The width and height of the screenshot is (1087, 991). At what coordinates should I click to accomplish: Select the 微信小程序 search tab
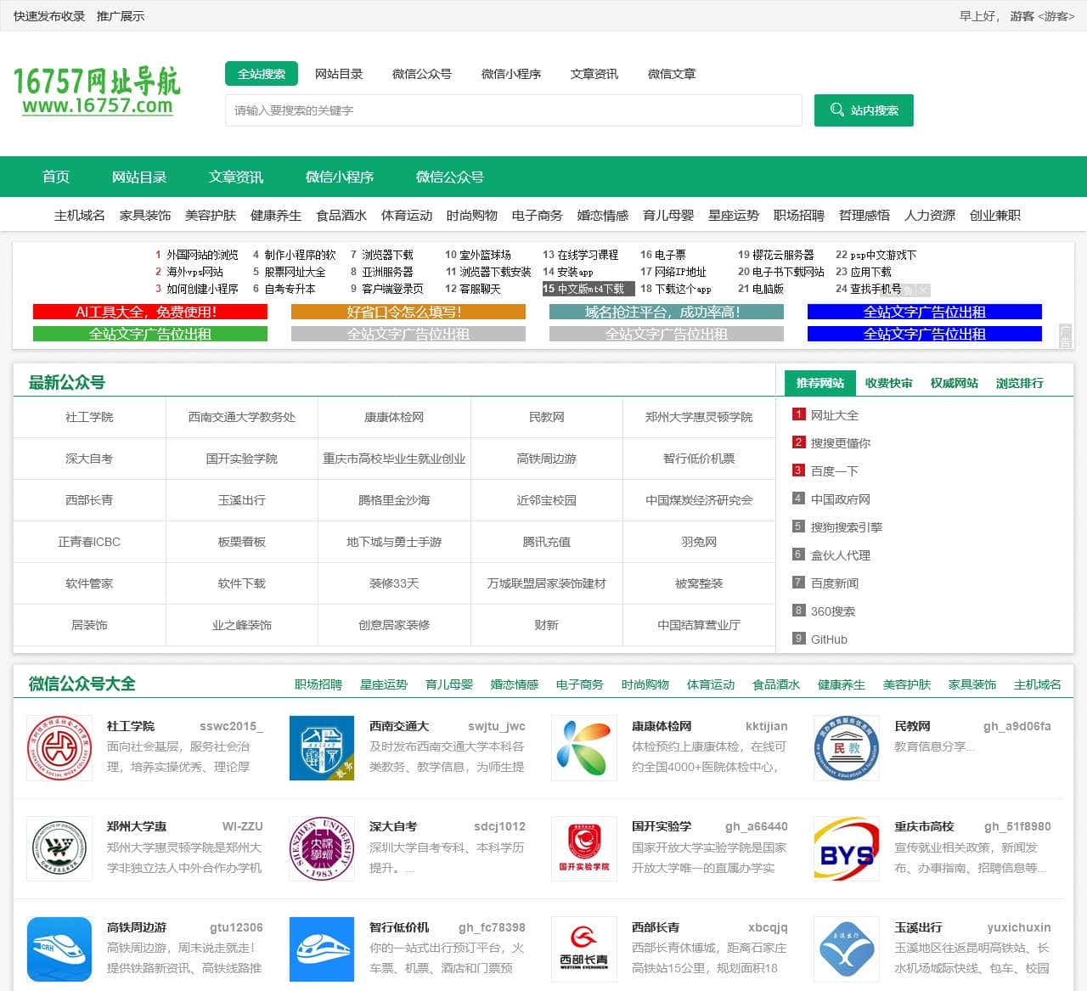pos(510,74)
